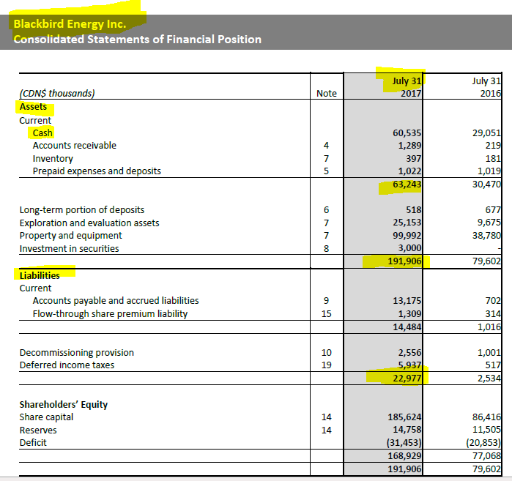Screen dimensions: 512x481
Task: Select investment in securities value 3,000
Action: point(409,248)
